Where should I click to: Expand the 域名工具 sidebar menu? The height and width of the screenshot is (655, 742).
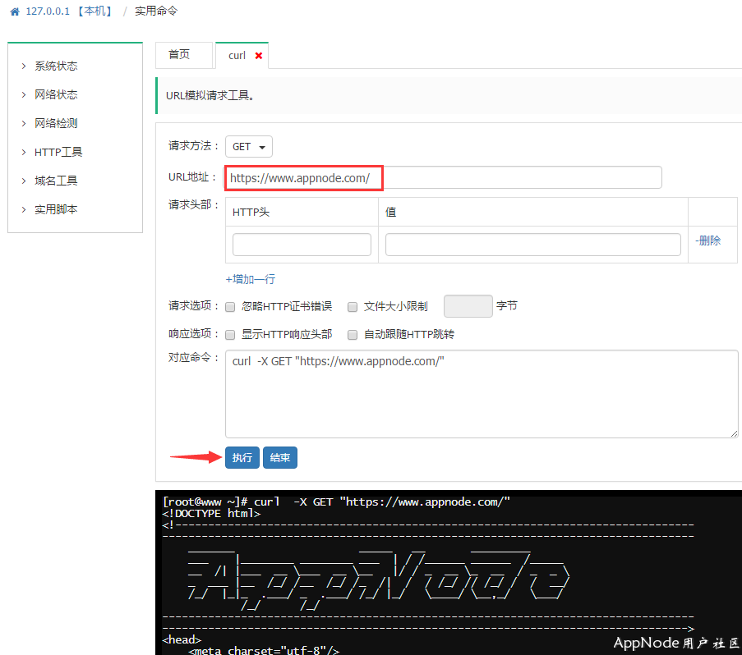point(56,181)
